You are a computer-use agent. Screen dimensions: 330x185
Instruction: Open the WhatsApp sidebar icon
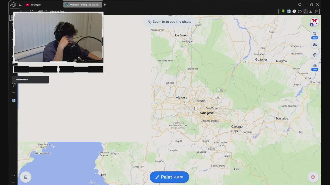coord(14,85)
